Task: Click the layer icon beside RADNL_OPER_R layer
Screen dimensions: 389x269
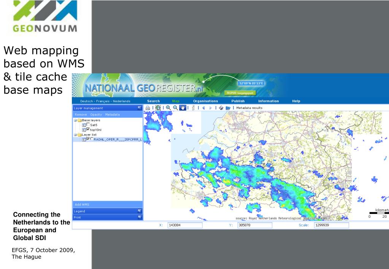Action: pyautogui.click(x=84, y=139)
